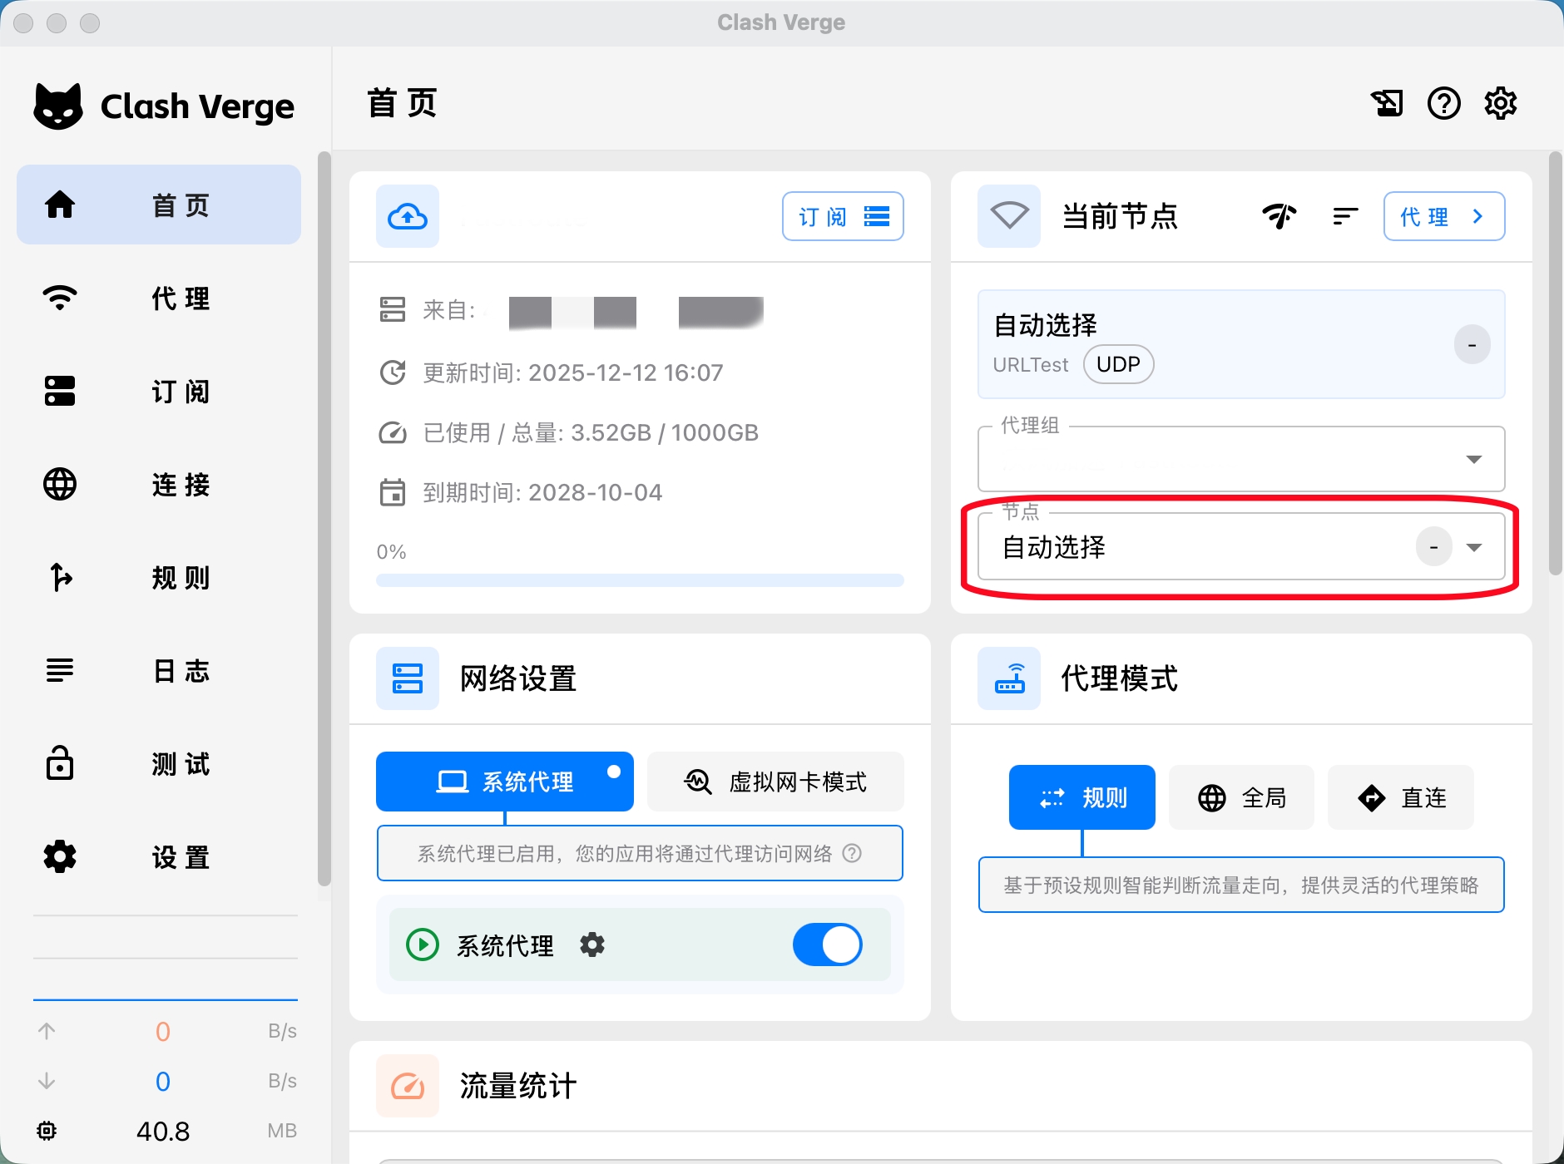Click the cloud upload subscription icon
Viewport: 1564px width, 1164px height.
[408, 217]
